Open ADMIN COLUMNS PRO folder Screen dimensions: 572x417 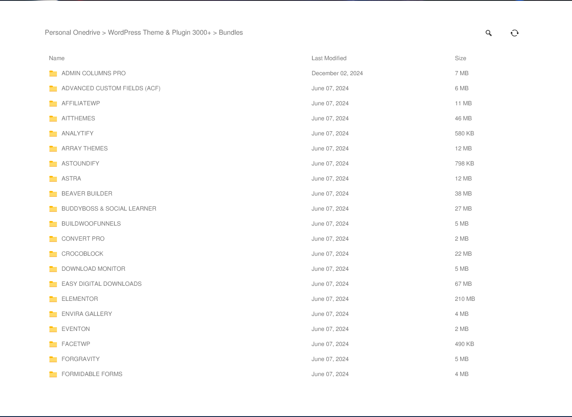coord(93,74)
